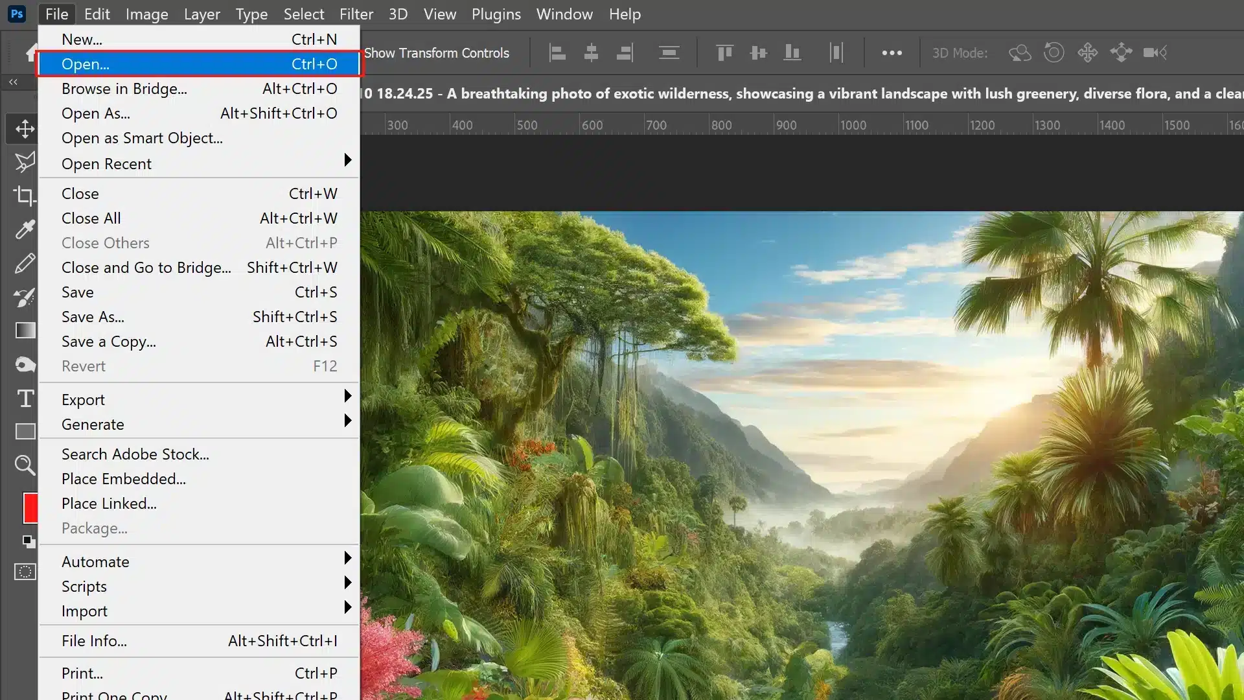1244x700 pixels.
Task: Open the Edit menu
Action: click(97, 14)
